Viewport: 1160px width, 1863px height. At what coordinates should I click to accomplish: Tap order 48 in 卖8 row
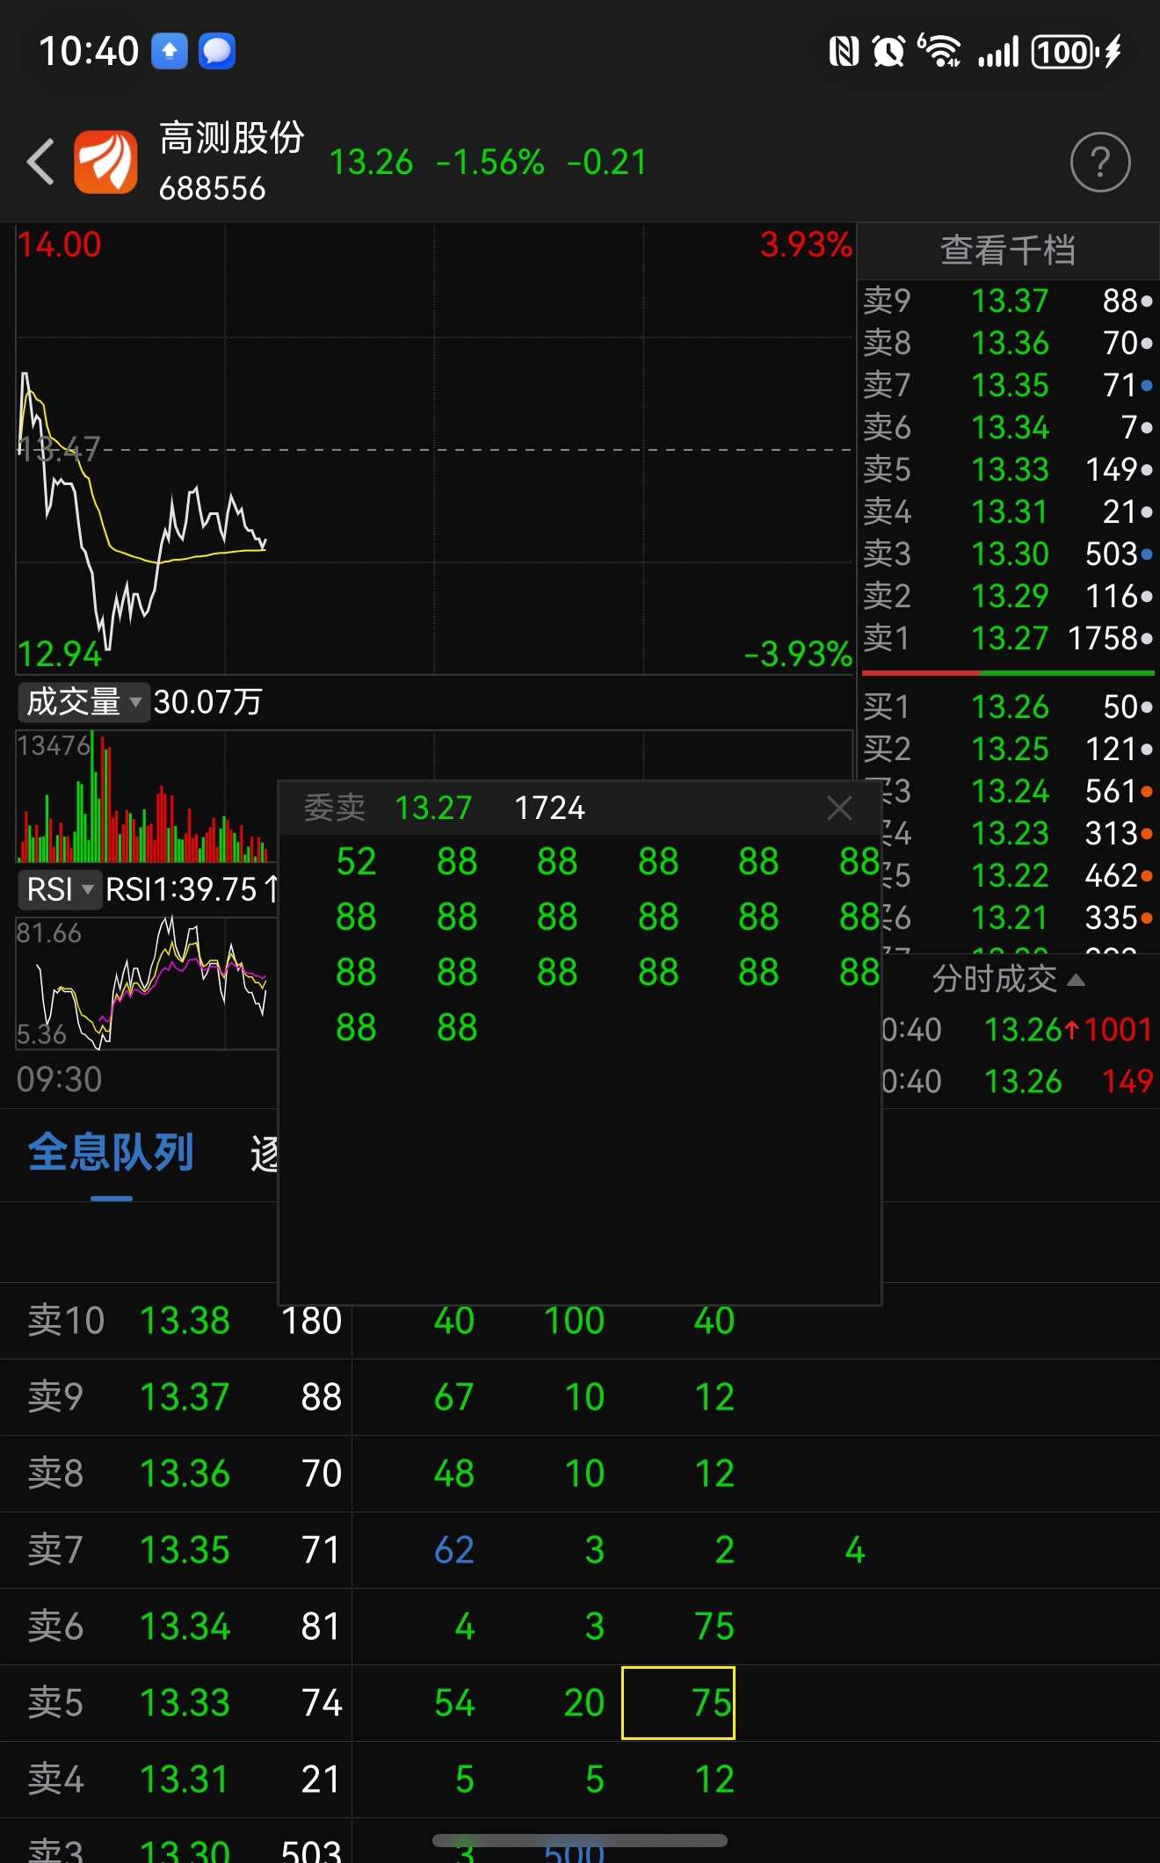pyautogui.click(x=454, y=1474)
